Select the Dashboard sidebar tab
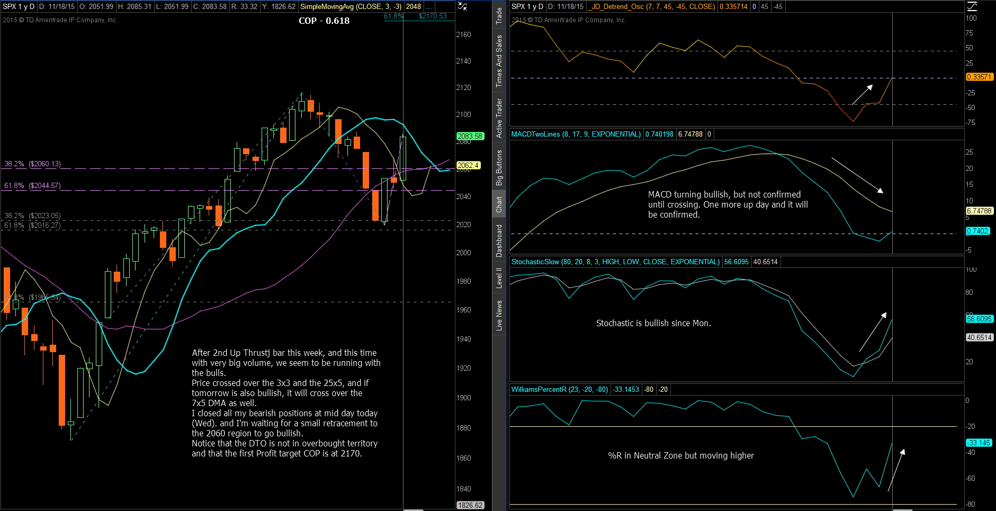The image size is (996, 511). pyautogui.click(x=499, y=240)
